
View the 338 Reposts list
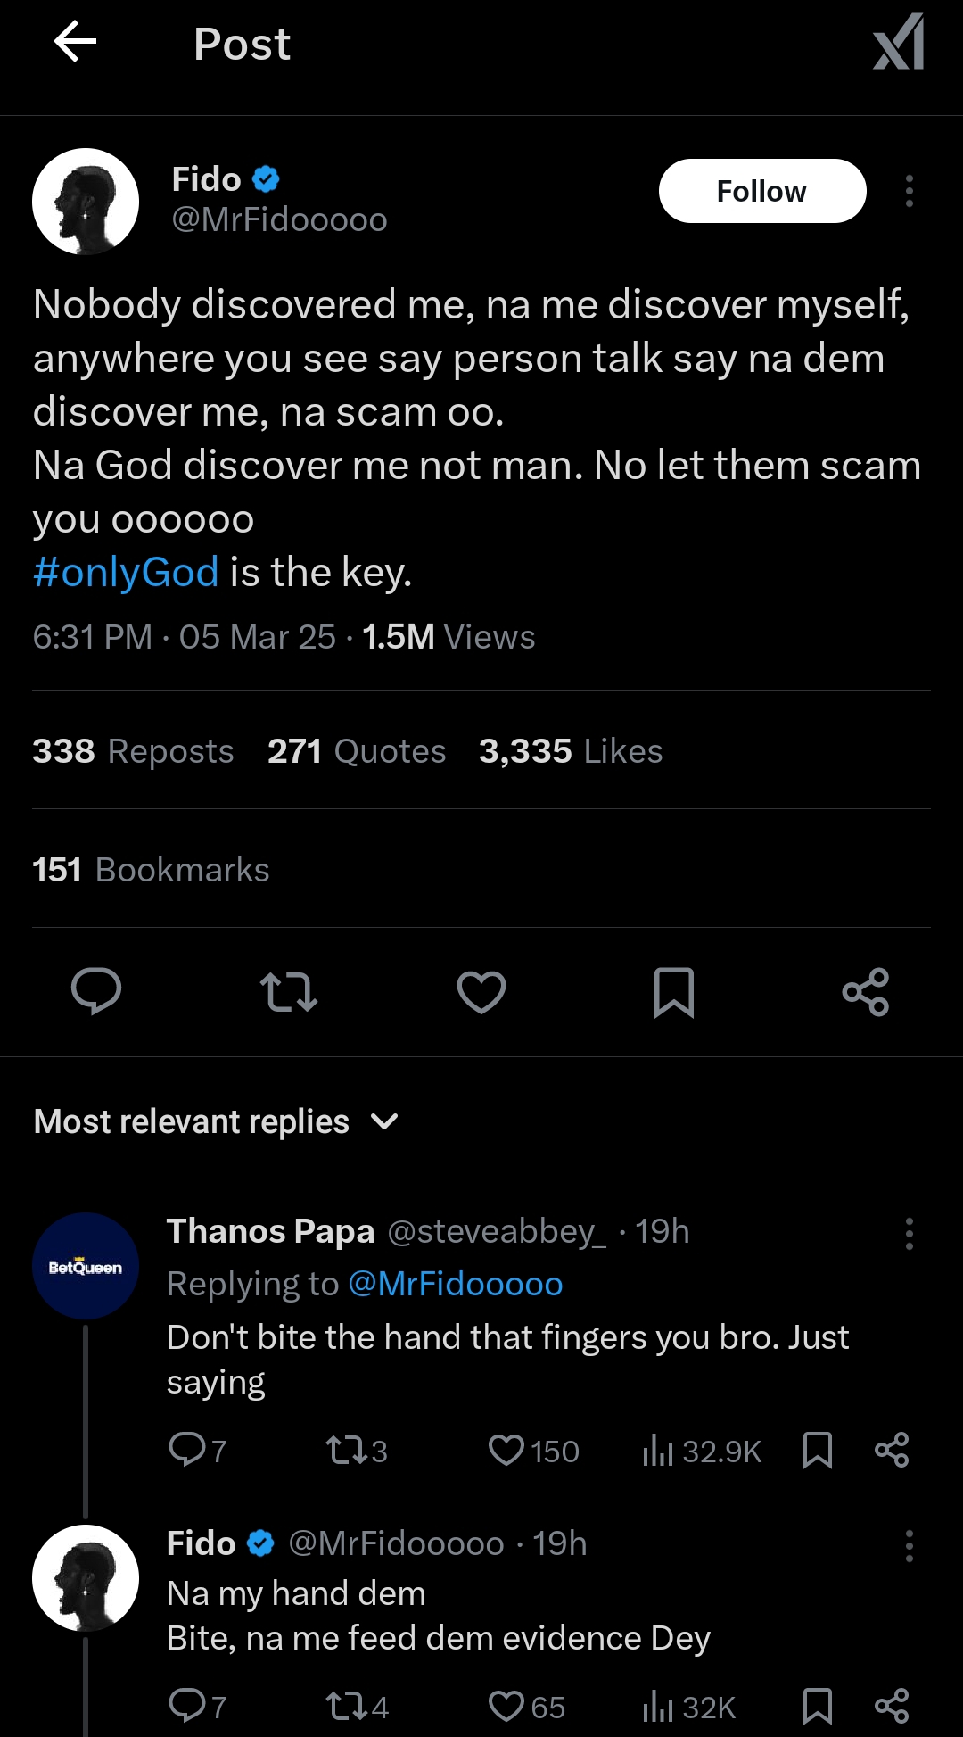133,751
